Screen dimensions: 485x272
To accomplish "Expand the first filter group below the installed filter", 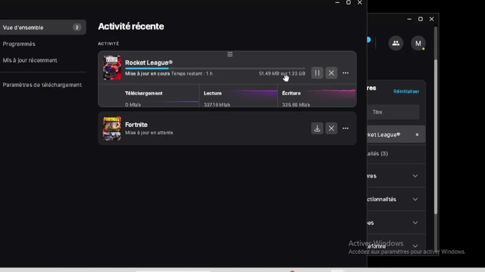I will 415,176.
